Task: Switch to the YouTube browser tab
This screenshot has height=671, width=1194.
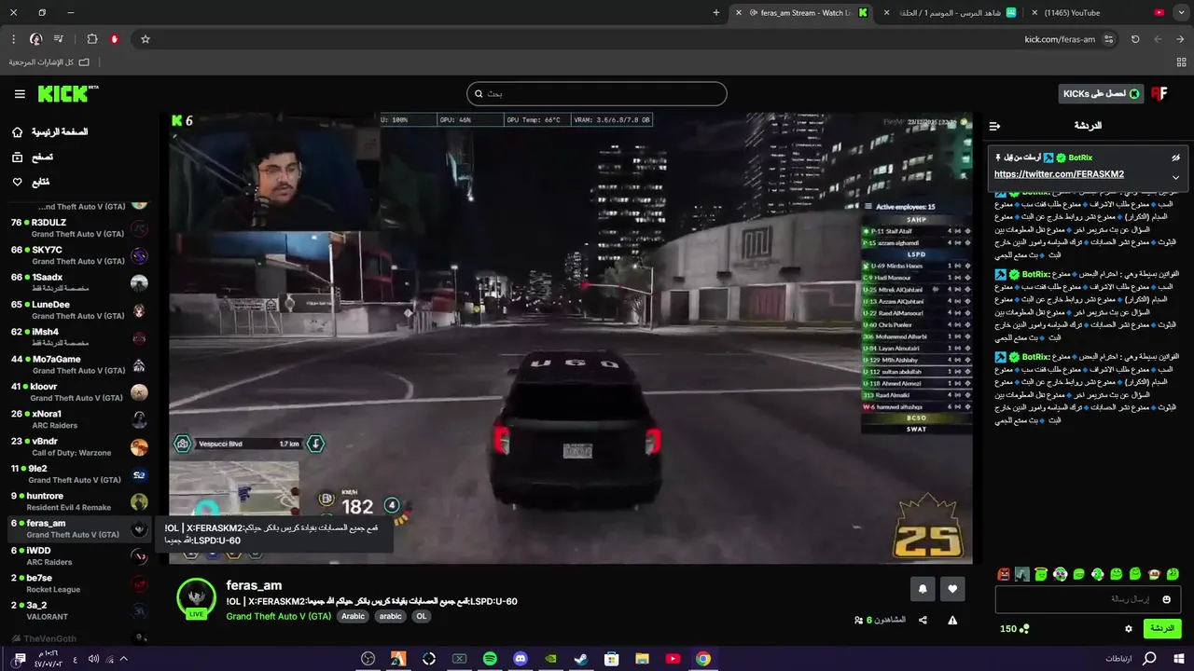Action: [x=1097, y=12]
